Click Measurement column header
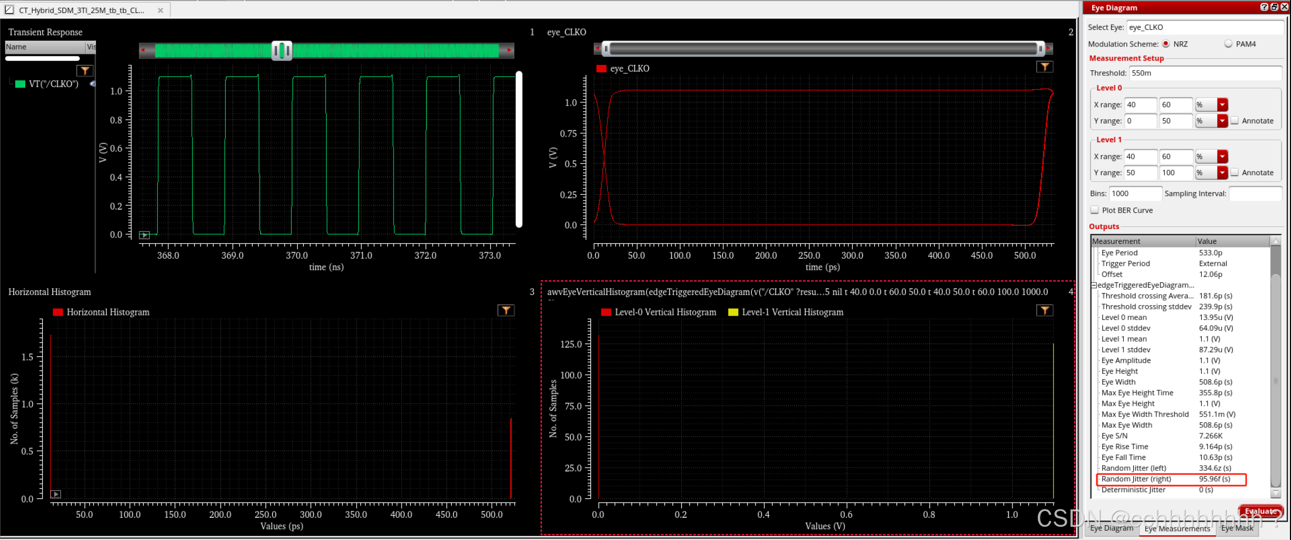 1143,241
